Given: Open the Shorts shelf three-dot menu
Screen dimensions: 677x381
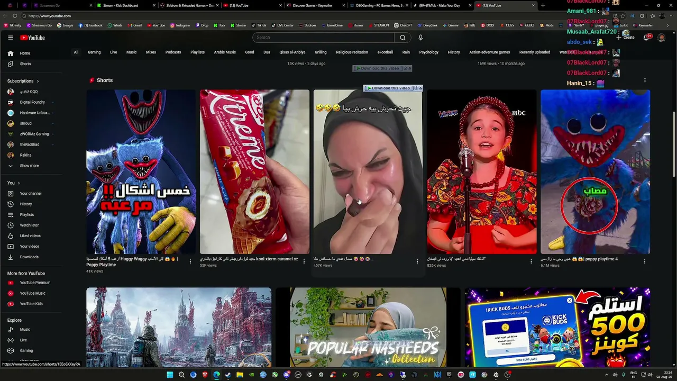Looking at the screenshot, I should click(645, 80).
